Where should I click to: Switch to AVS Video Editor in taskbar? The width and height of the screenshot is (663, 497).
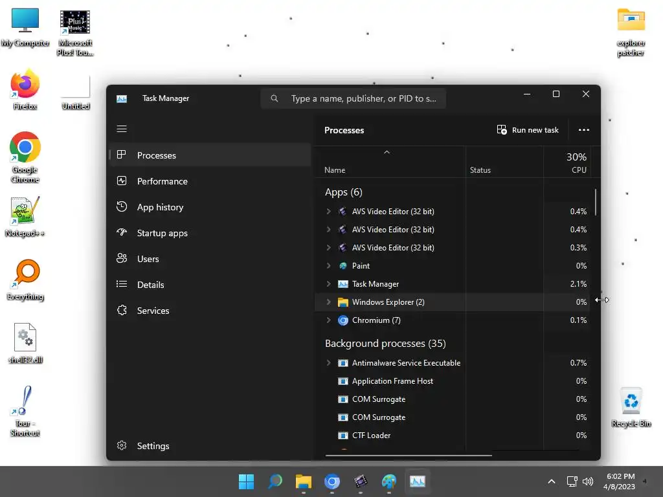click(x=361, y=481)
